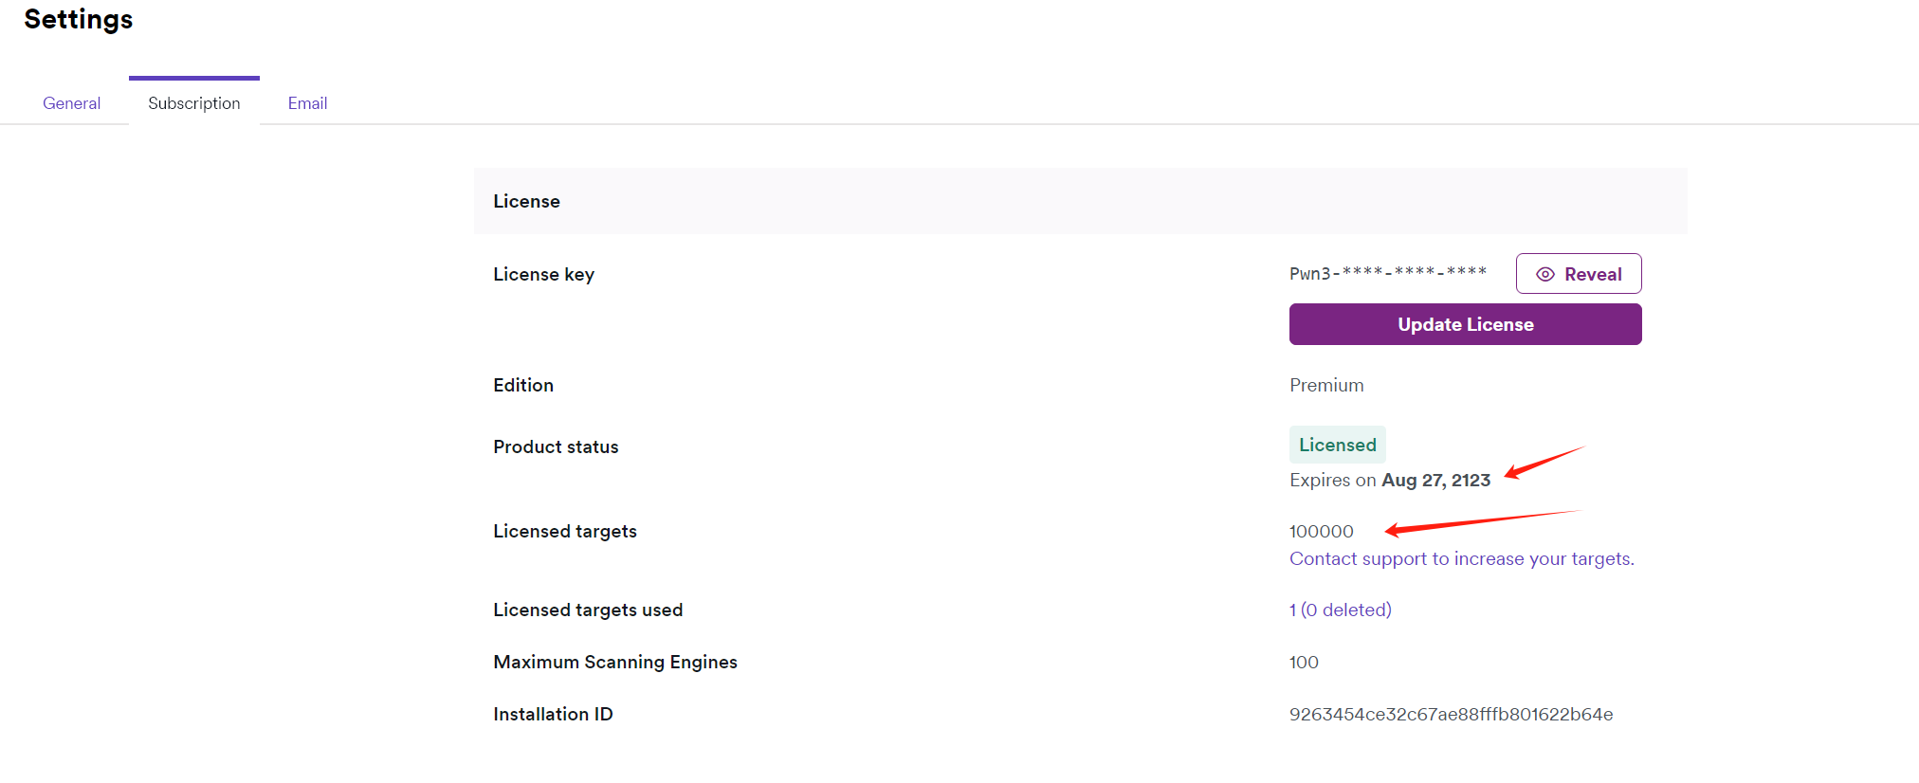Select the Premium edition value
The width and height of the screenshot is (1919, 783).
1326,385
